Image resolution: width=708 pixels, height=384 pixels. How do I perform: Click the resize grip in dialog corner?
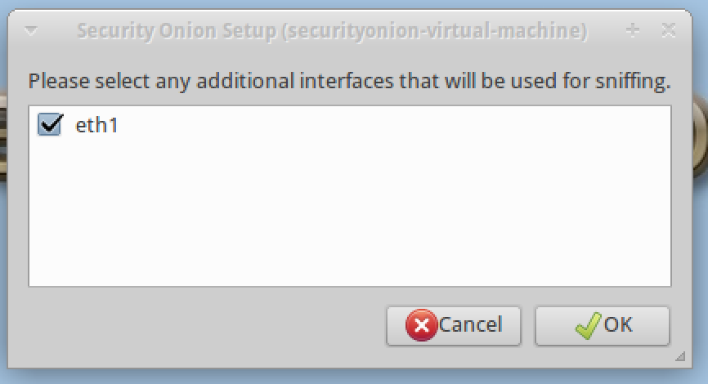(680, 357)
